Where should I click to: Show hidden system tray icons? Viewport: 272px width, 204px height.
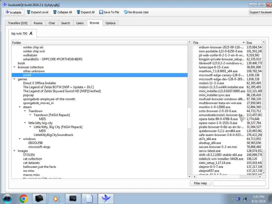(x=232, y=199)
